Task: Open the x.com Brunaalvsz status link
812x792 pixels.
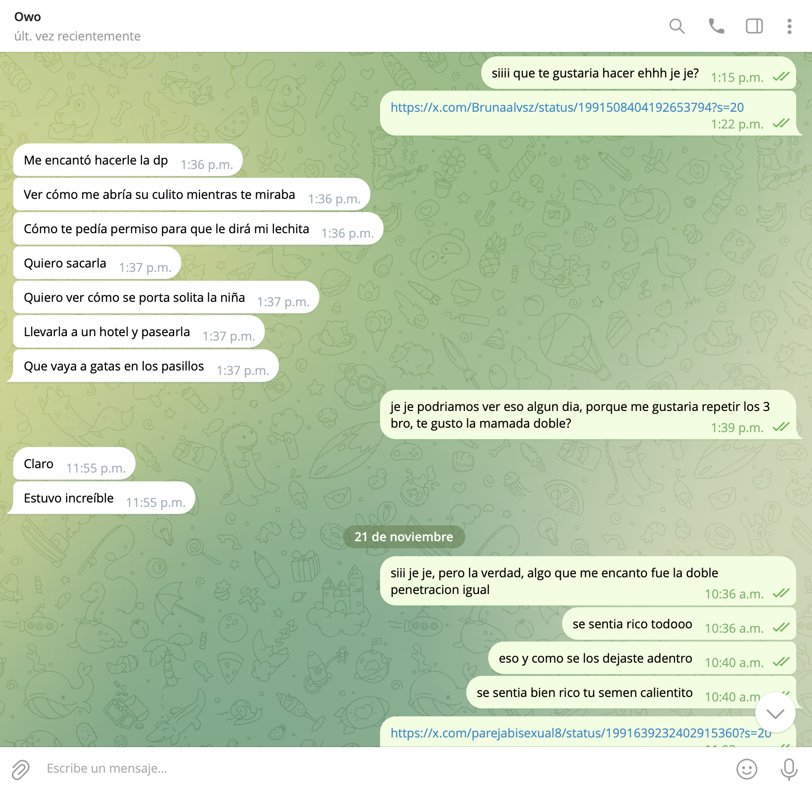Action: tap(567, 107)
